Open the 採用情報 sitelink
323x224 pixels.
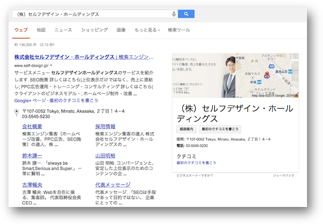(105, 126)
